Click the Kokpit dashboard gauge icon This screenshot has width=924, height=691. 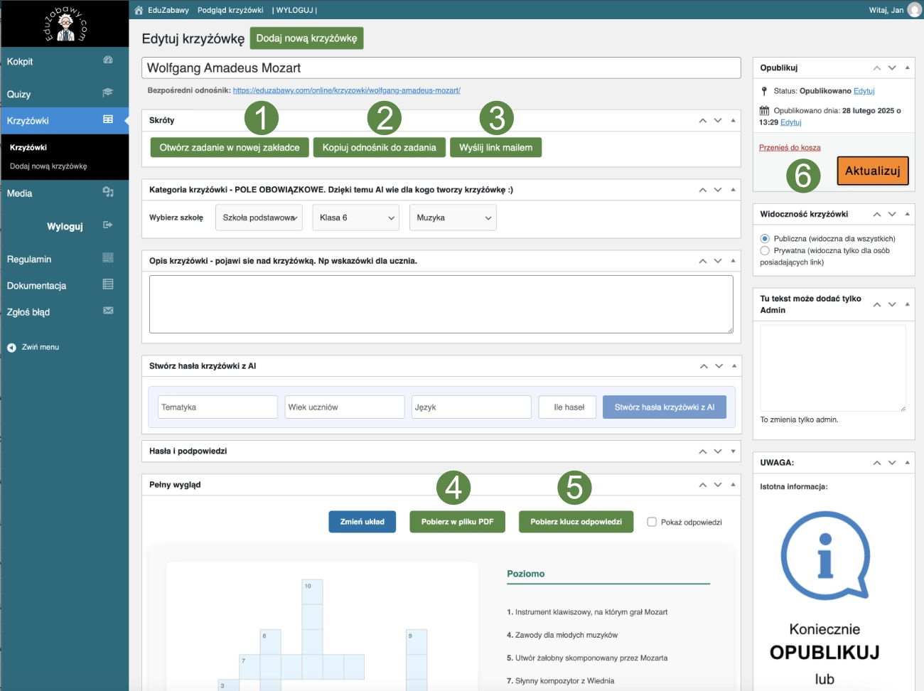[108, 60]
